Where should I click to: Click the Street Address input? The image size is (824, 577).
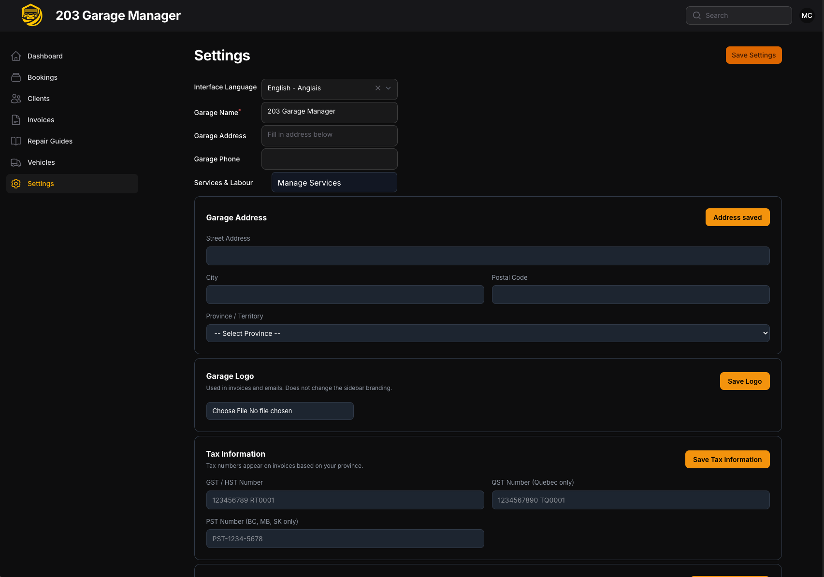[488, 256]
